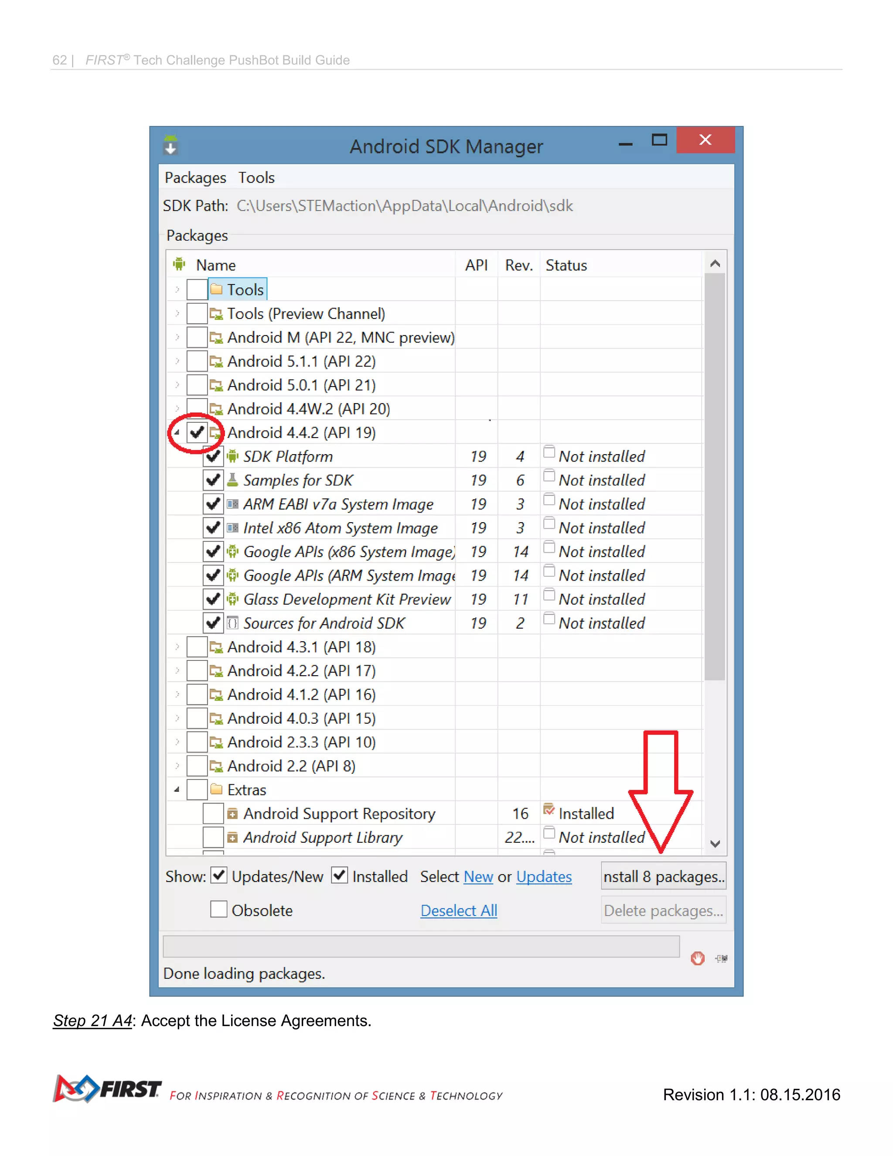This screenshot has width=893, height=1156.
Task: Expand the Tools tree node
Action: click(x=177, y=290)
